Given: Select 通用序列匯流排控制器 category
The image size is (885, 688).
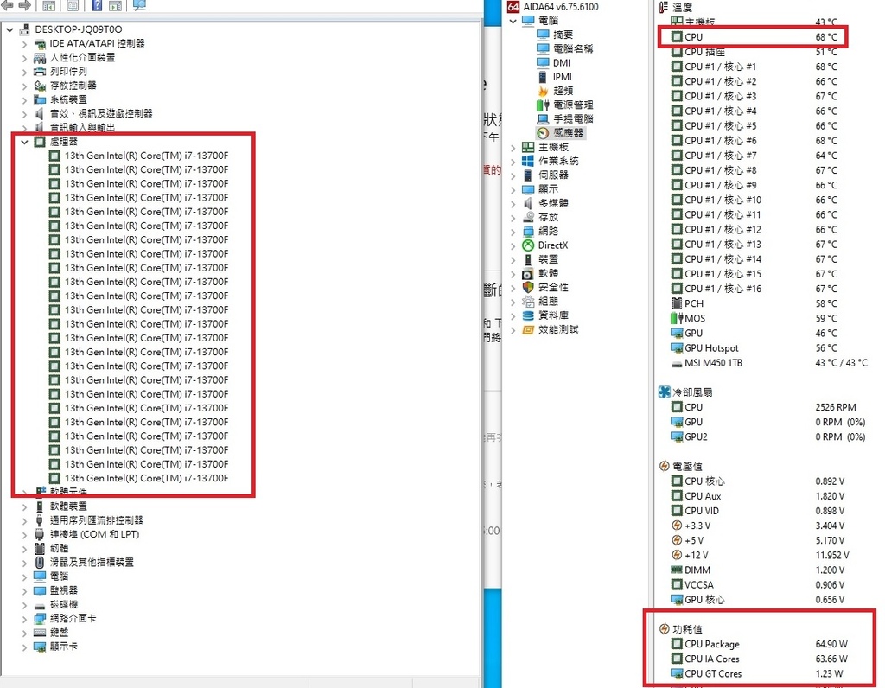Looking at the screenshot, I should coord(97,520).
